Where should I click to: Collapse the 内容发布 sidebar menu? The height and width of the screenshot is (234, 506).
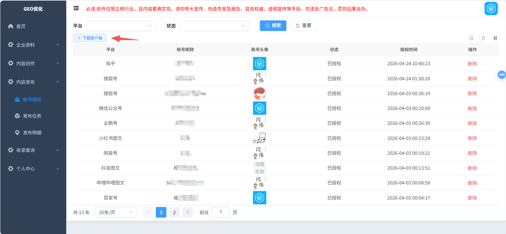33,82
